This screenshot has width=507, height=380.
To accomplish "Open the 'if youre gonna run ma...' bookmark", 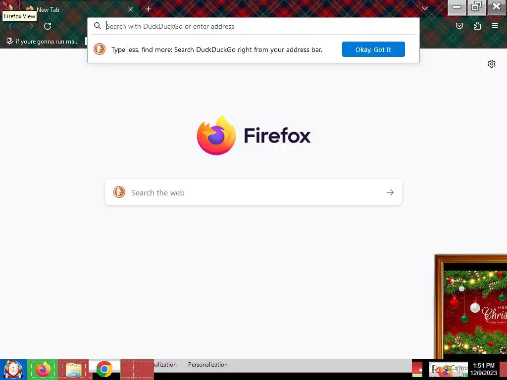I will (x=43, y=42).
